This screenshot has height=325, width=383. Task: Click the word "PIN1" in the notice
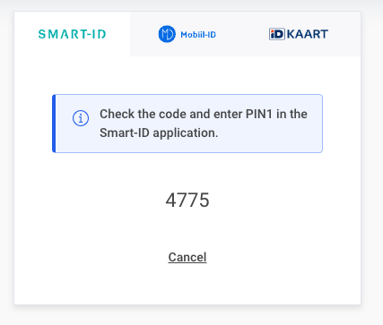(259, 114)
